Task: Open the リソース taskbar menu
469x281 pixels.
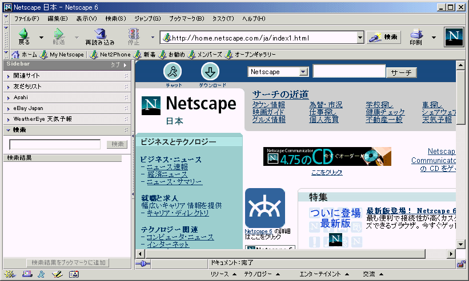Action: 223,274
